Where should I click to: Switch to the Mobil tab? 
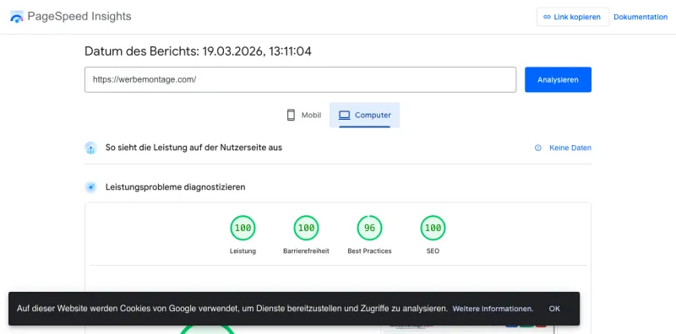click(304, 115)
